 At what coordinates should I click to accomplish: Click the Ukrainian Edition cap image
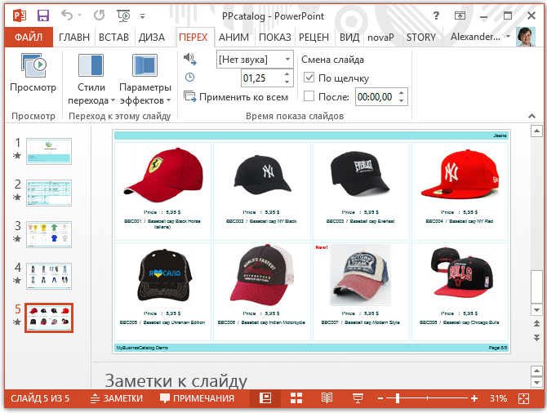click(x=165, y=276)
